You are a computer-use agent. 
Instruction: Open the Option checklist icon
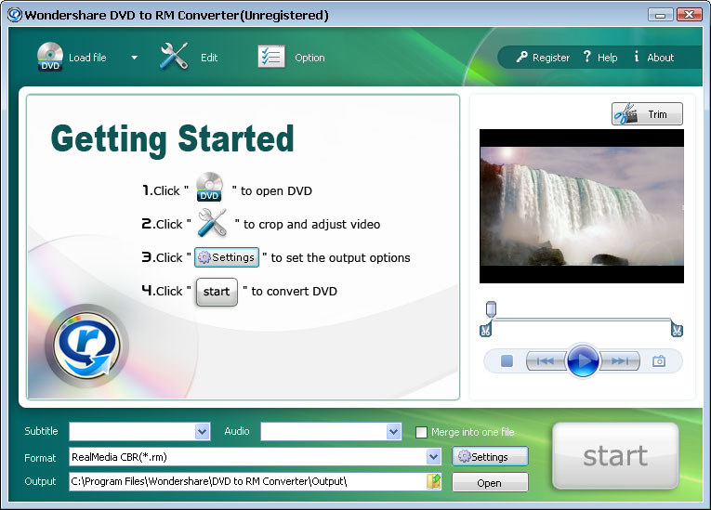coord(270,57)
